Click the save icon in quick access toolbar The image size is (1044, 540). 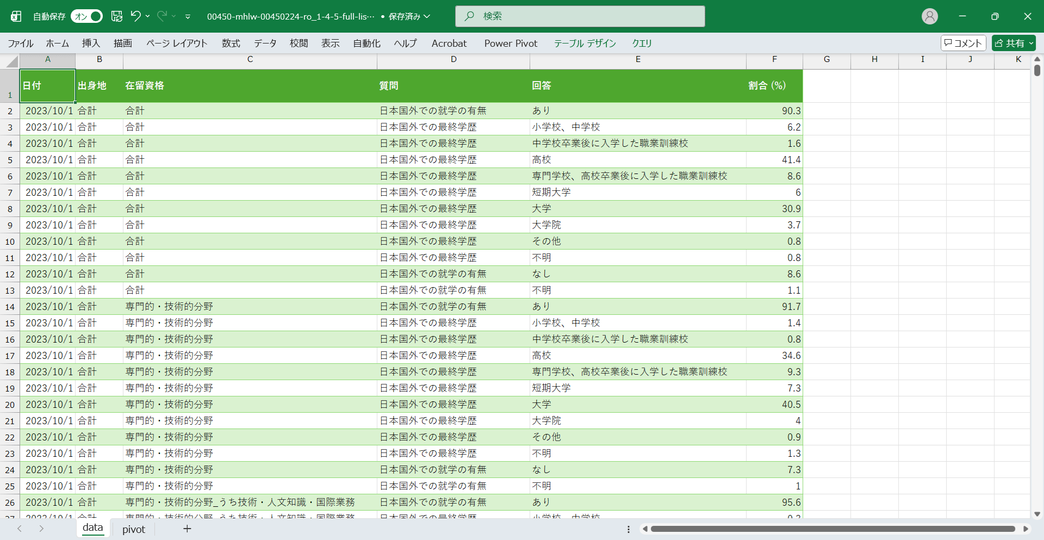[117, 16]
